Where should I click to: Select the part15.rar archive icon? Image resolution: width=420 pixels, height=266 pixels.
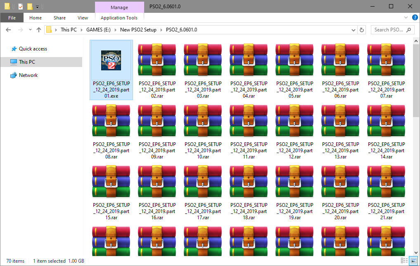(x=111, y=182)
